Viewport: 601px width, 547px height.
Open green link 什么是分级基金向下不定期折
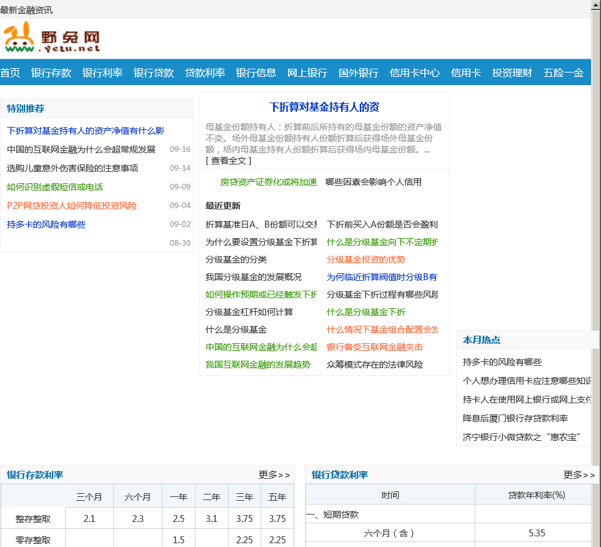382,242
